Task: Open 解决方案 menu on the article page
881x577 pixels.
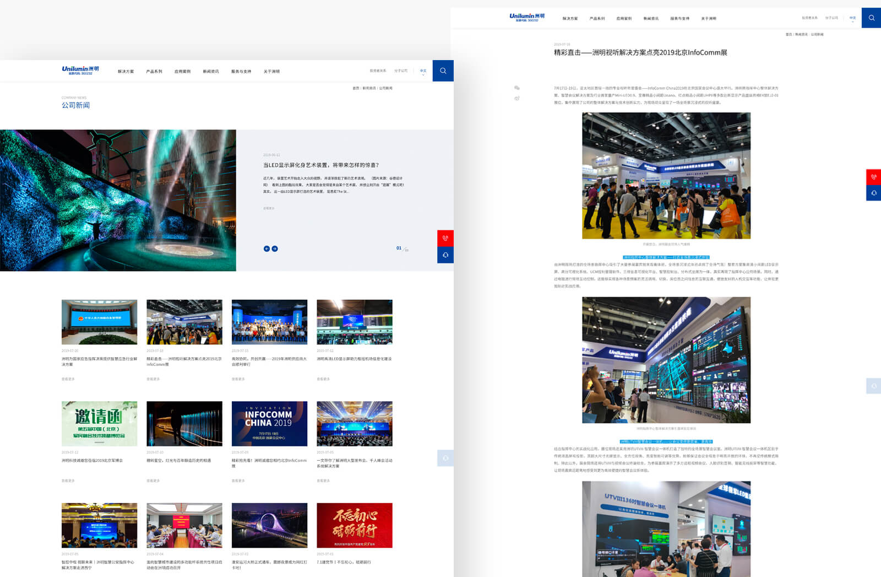Action: point(570,19)
